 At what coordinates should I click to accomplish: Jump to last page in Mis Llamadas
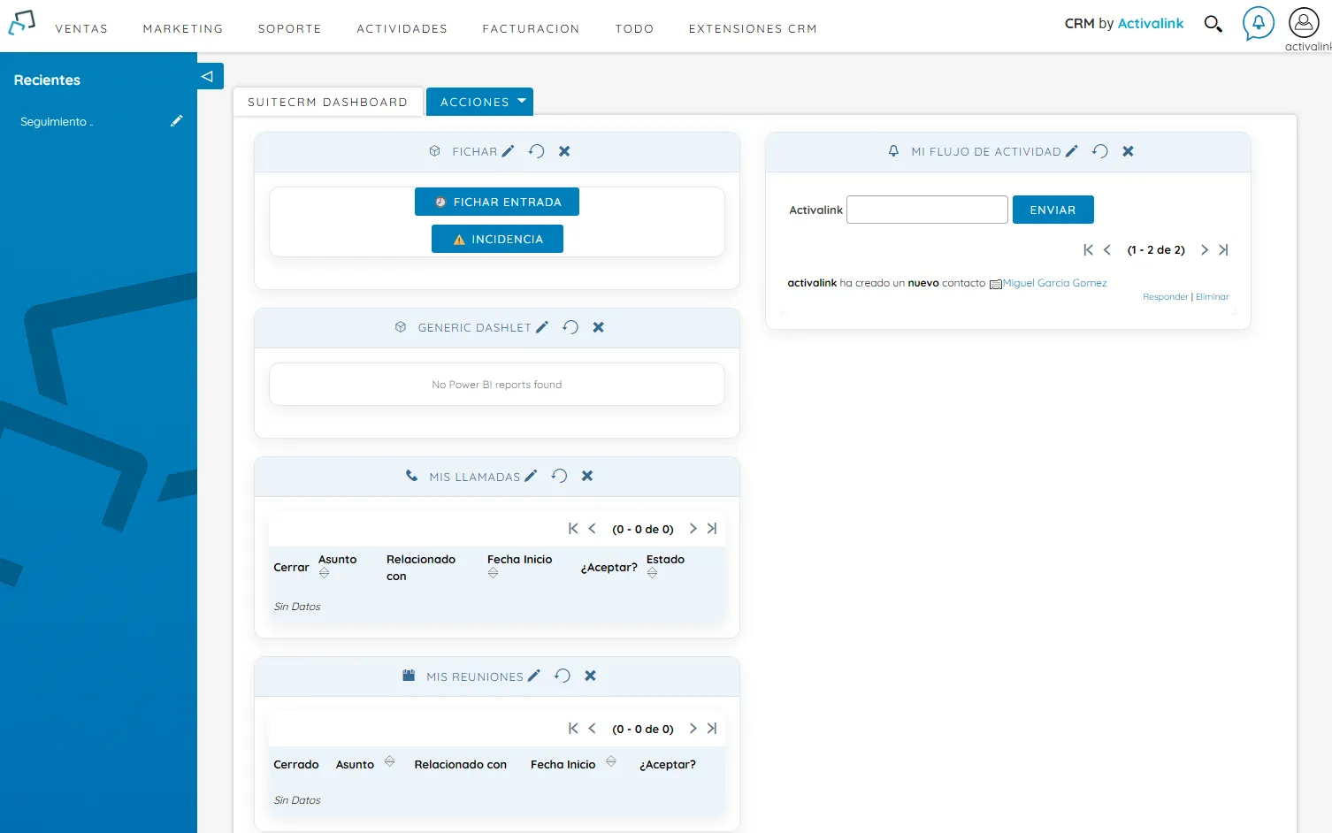(712, 529)
